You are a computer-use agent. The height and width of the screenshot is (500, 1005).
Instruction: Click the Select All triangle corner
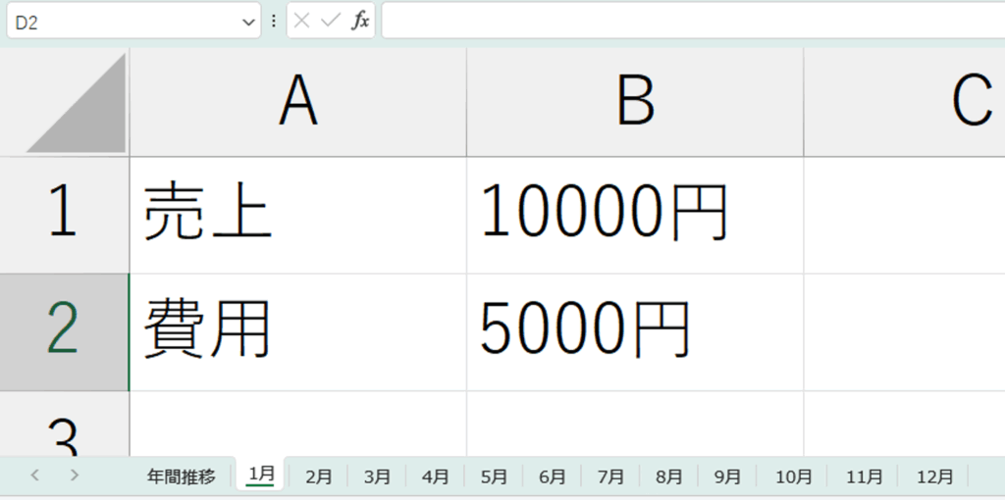pos(77,105)
